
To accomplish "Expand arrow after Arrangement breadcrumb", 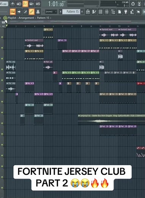I will pyautogui.click(x=35, y=18).
